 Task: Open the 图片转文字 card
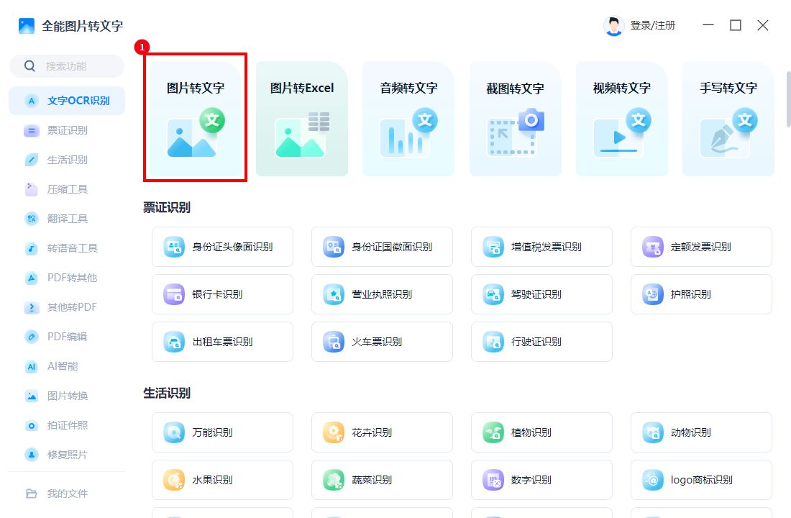coord(195,119)
